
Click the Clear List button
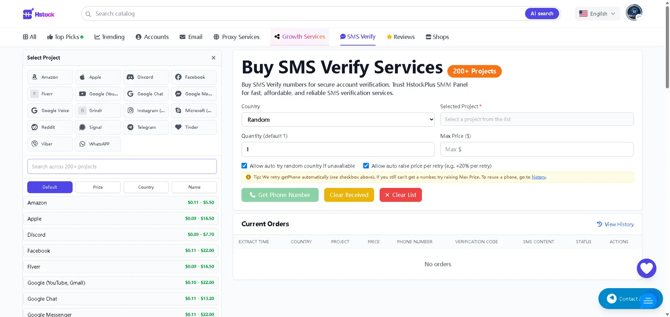pos(401,195)
